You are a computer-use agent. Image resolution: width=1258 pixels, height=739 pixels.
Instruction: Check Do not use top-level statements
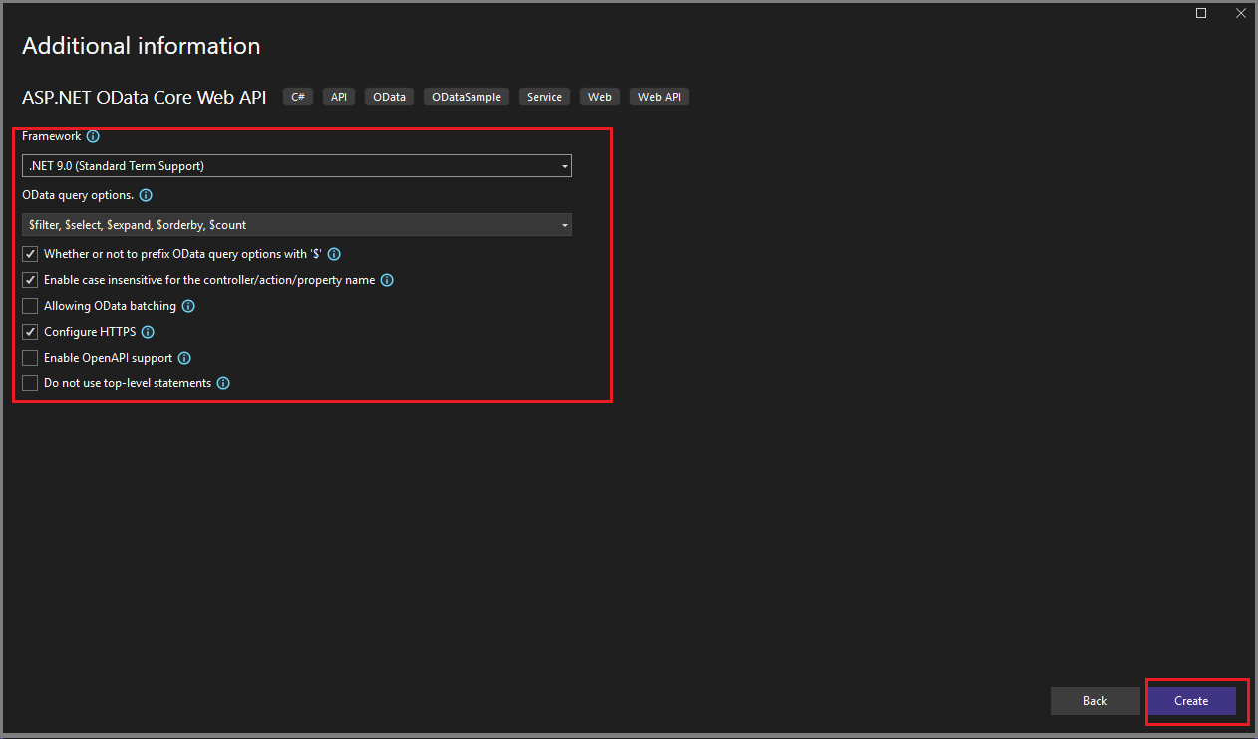pos(30,383)
